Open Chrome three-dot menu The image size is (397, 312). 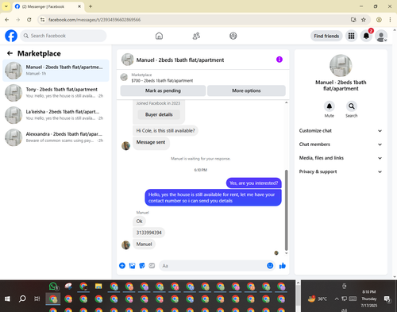point(390,20)
